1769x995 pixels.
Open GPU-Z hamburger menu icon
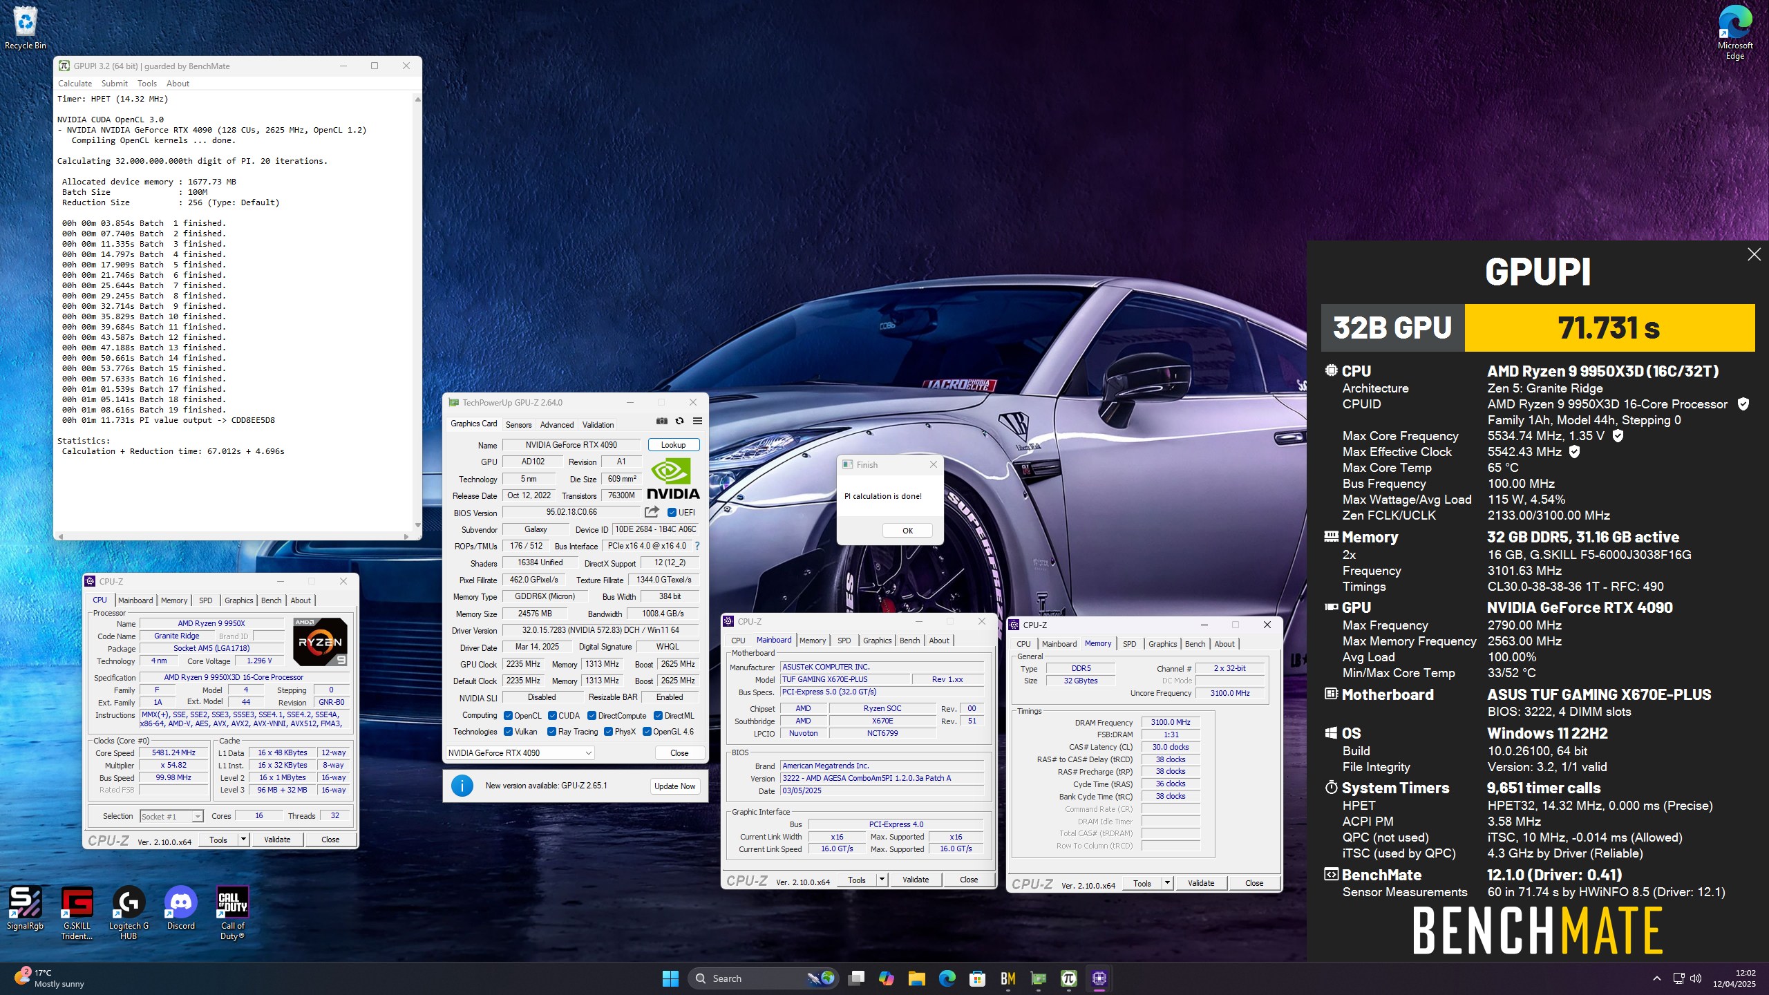[698, 421]
